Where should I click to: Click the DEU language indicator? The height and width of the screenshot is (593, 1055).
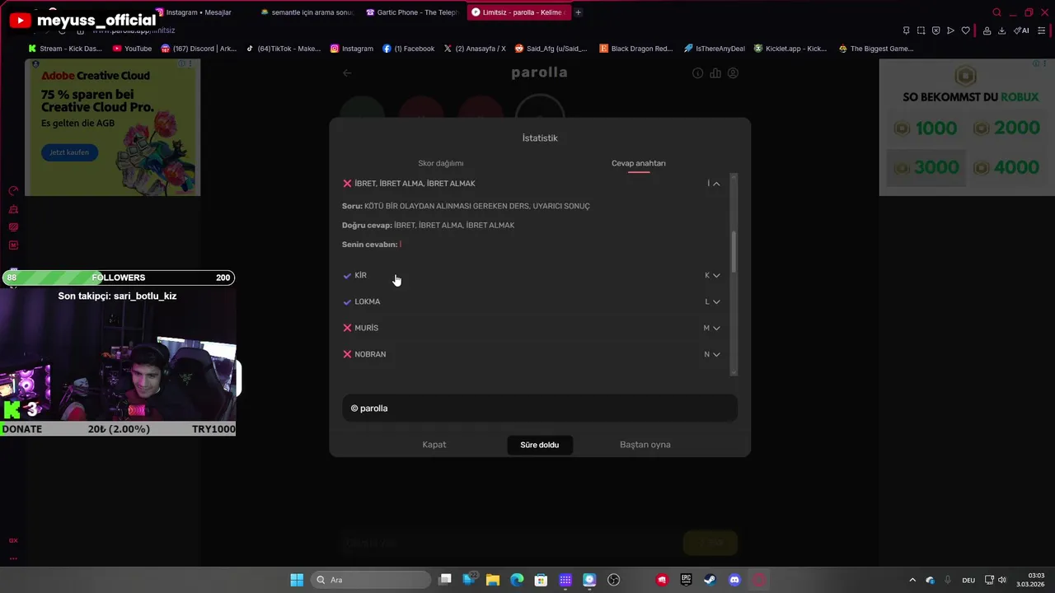(968, 580)
